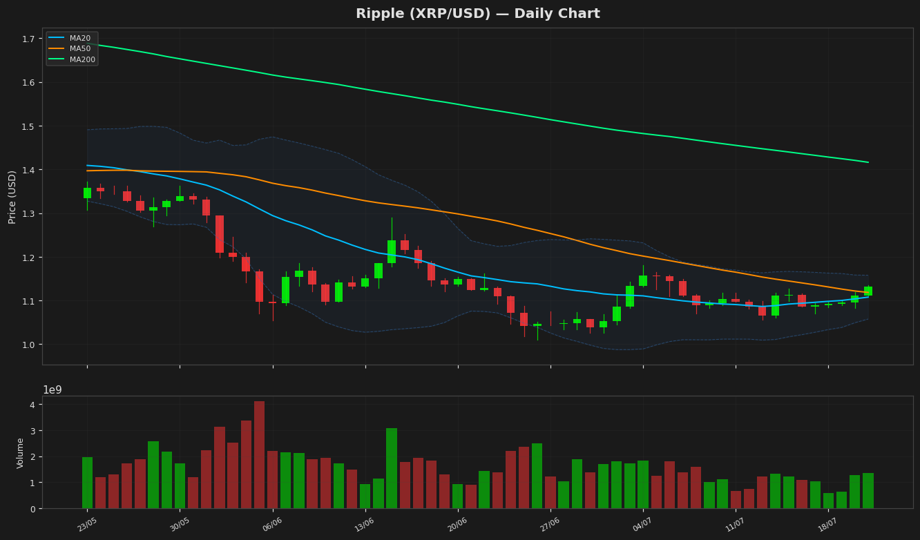
Task: Click the last green candlestick on the price chart
Action: tap(868, 291)
